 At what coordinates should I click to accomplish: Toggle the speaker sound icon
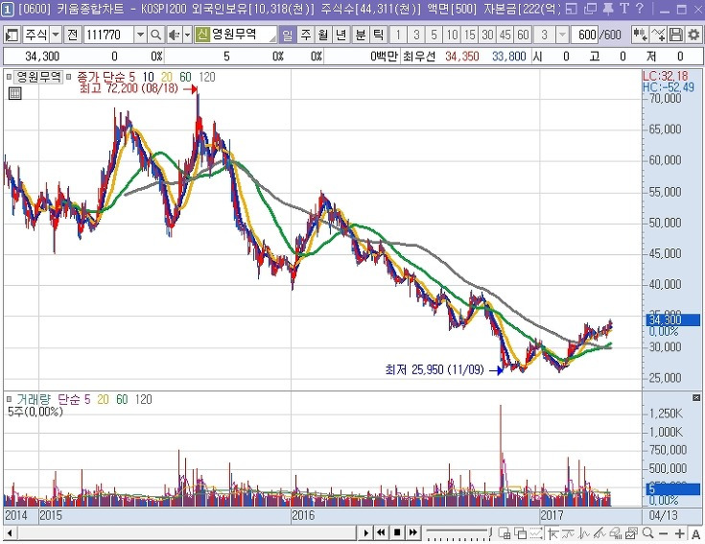(174, 35)
